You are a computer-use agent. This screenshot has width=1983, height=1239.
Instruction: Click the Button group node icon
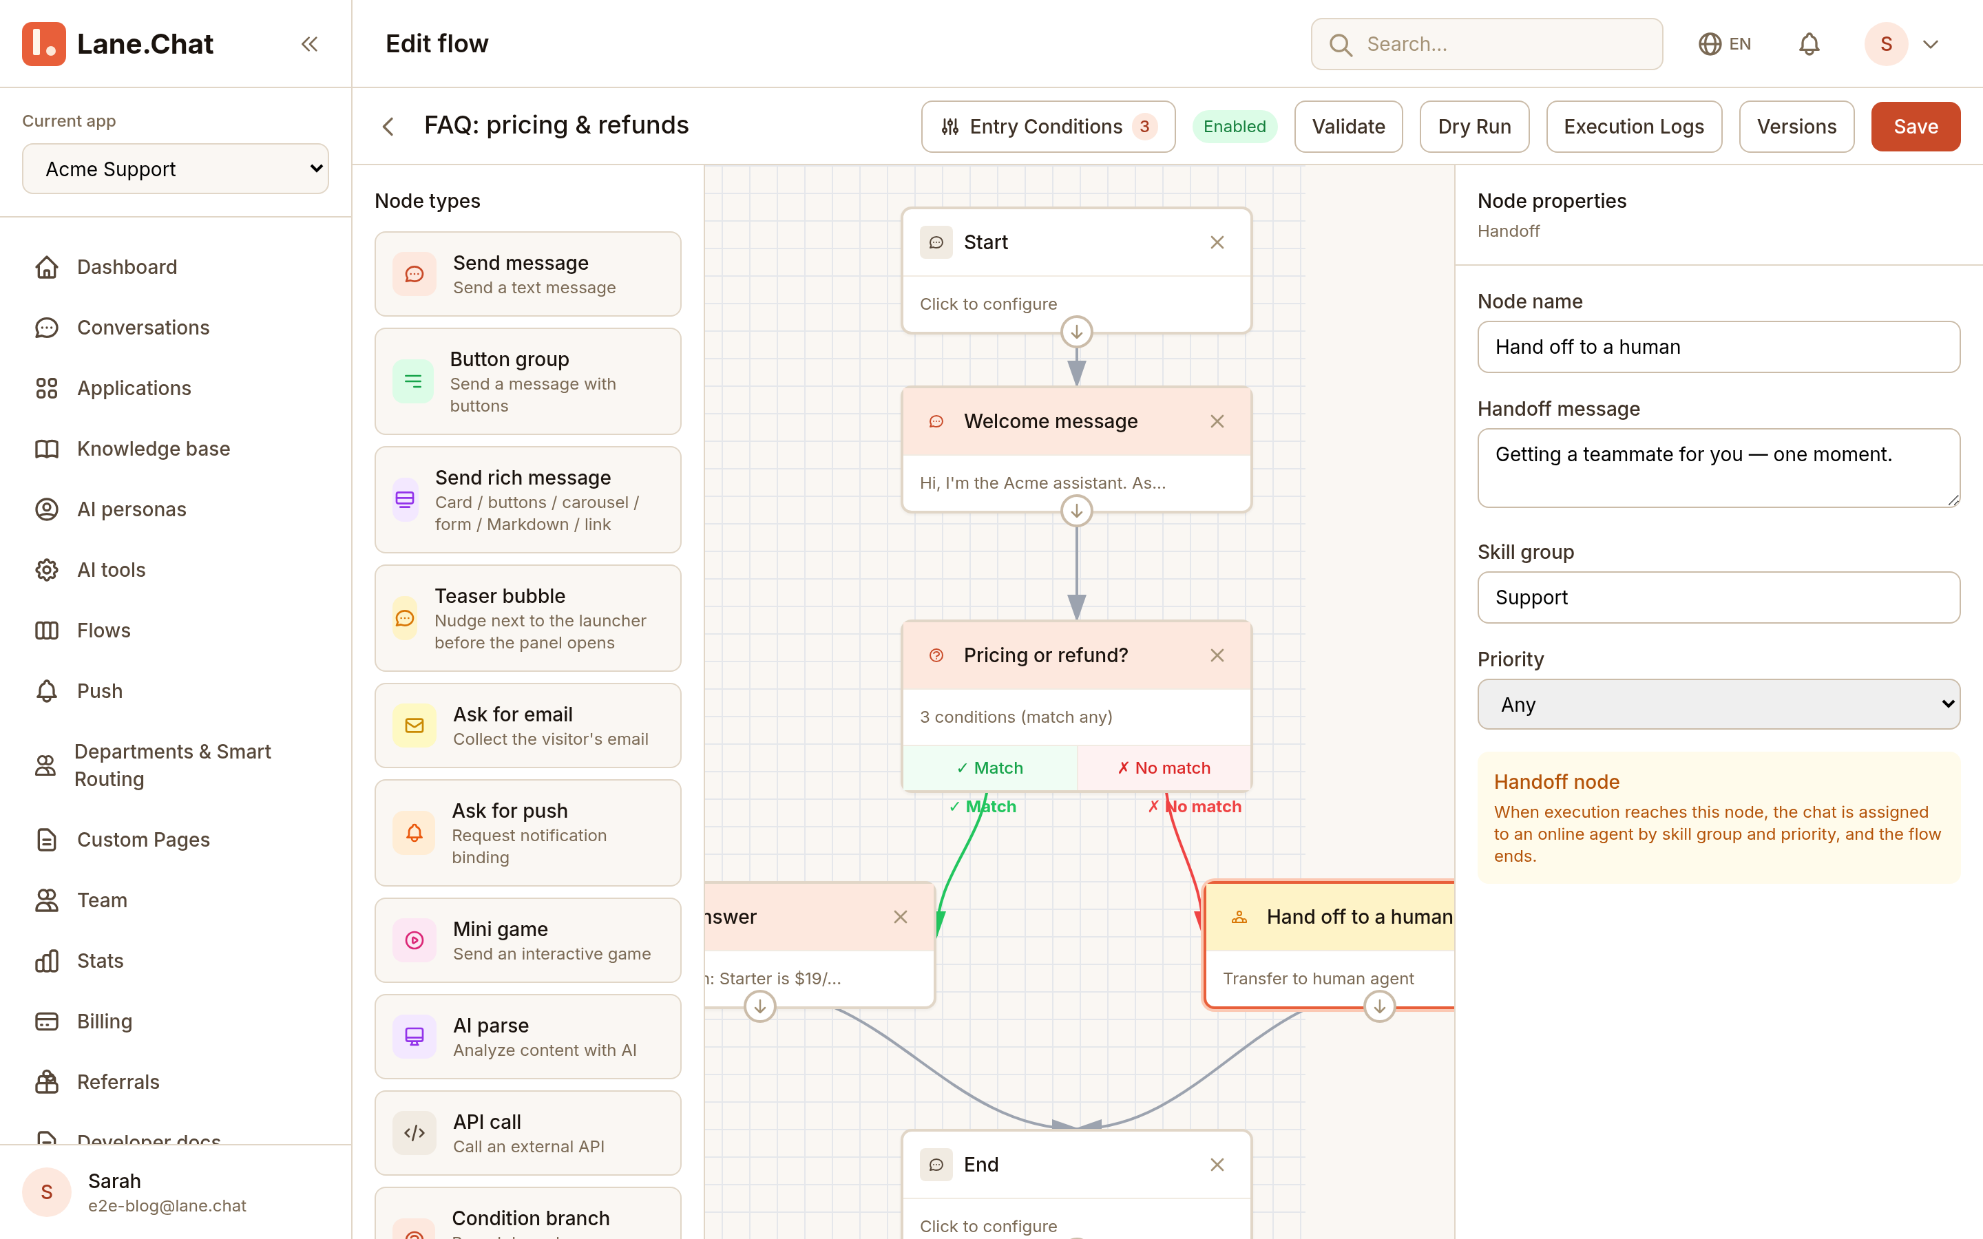coord(413,382)
